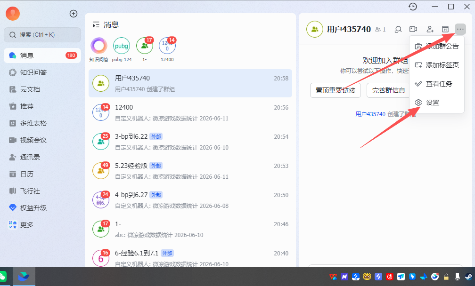This screenshot has height=286, width=475.
Task: Expand 更多 in the sidebar
Action: [42, 225]
